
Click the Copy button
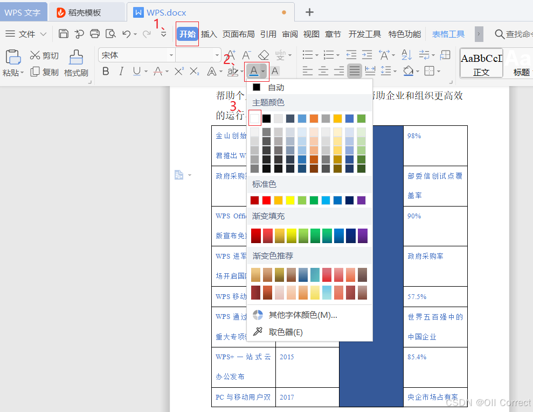pos(44,72)
